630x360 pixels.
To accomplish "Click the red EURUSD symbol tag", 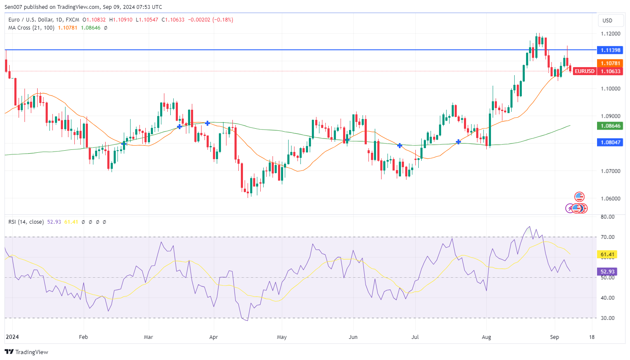I will [584, 71].
